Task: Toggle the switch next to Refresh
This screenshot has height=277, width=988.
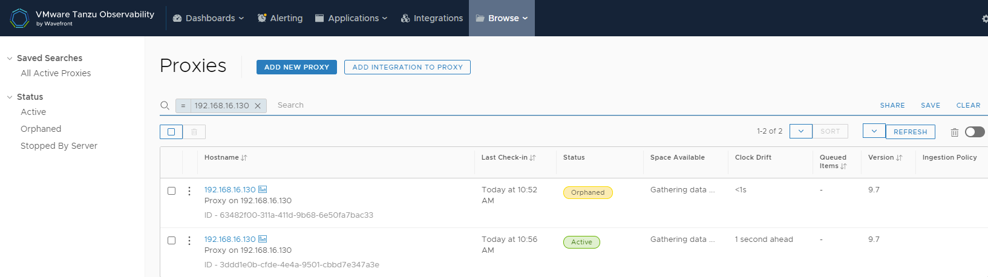Action: point(975,132)
